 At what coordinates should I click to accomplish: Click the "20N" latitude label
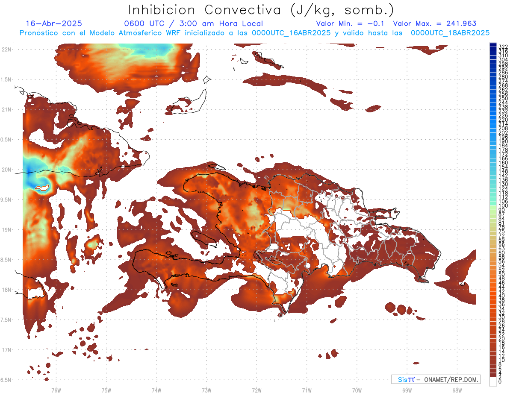(x=6, y=170)
